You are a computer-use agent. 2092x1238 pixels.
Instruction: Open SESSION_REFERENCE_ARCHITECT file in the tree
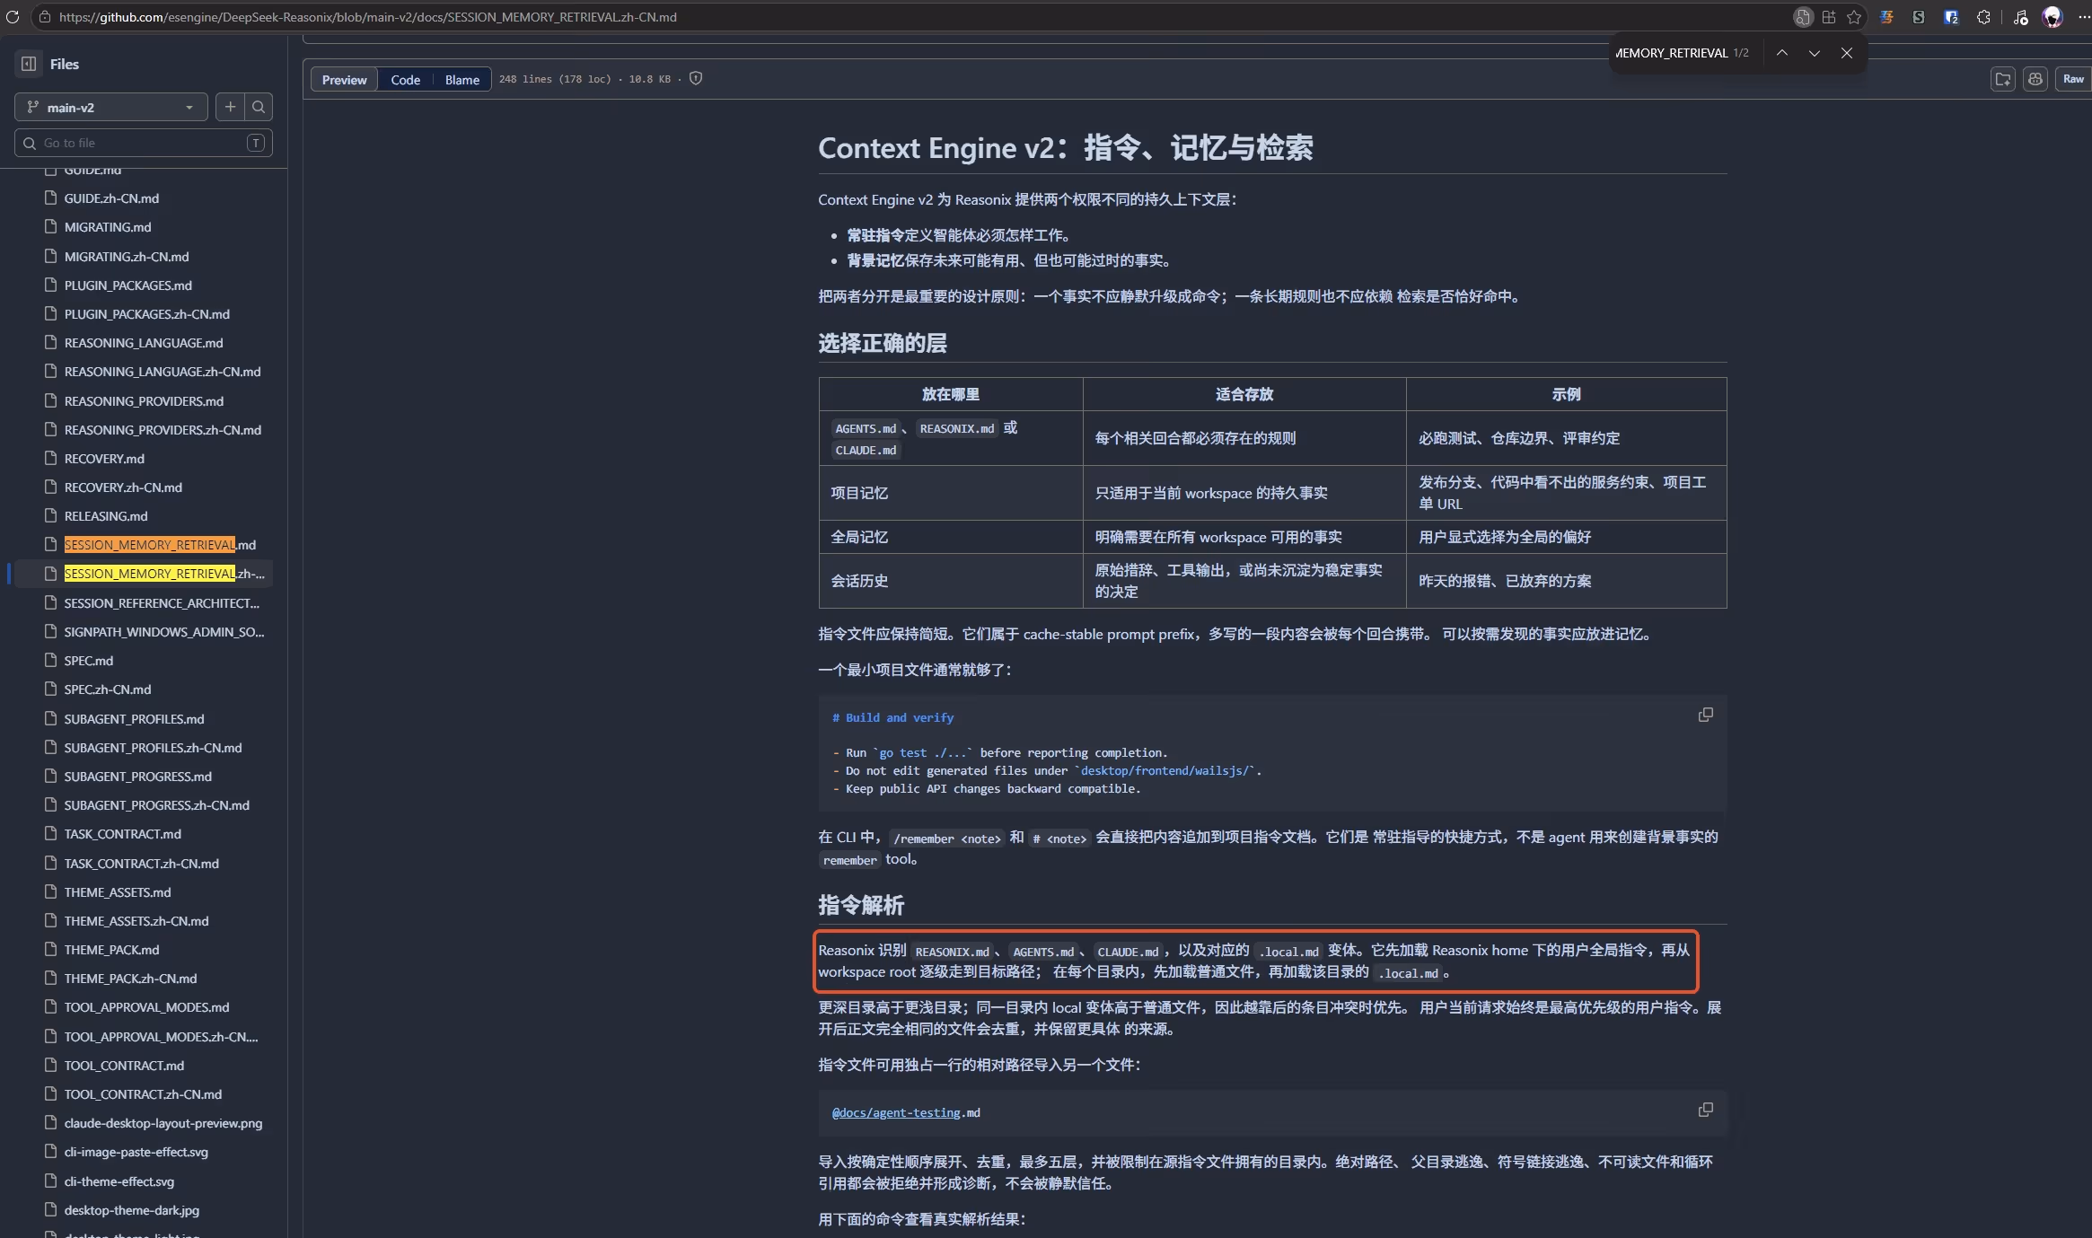click(x=162, y=603)
